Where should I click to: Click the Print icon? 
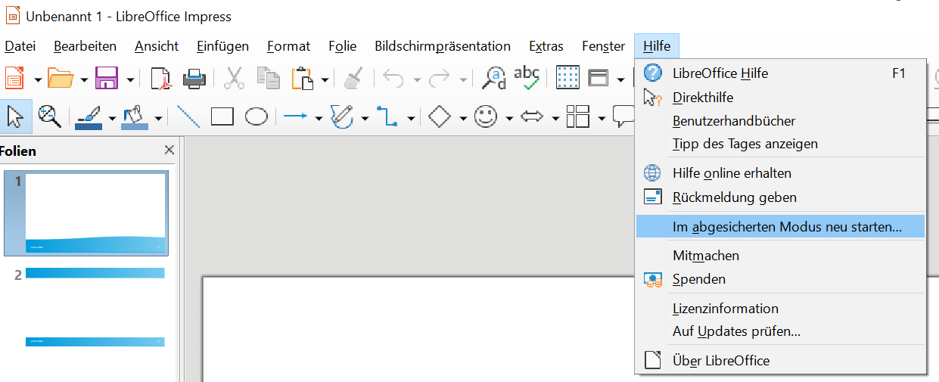tap(193, 78)
